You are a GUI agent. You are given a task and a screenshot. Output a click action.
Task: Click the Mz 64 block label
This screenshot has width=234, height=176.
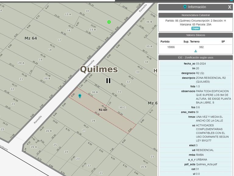(x=31, y=38)
